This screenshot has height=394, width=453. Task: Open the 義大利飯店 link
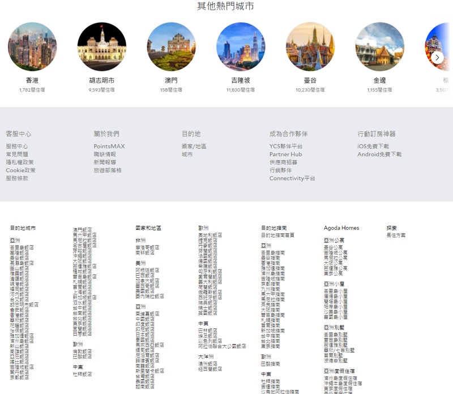pyautogui.click(x=210, y=282)
